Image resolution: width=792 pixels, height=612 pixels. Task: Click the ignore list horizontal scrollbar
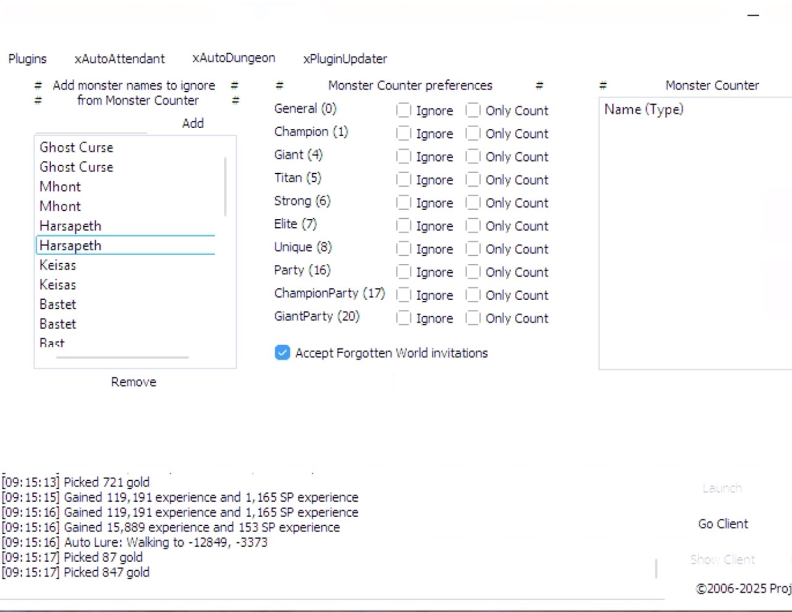click(x=122, y=357)
